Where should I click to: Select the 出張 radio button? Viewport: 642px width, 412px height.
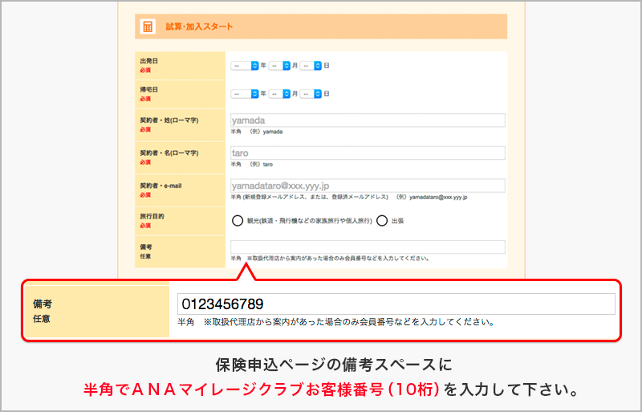[382, 220]
